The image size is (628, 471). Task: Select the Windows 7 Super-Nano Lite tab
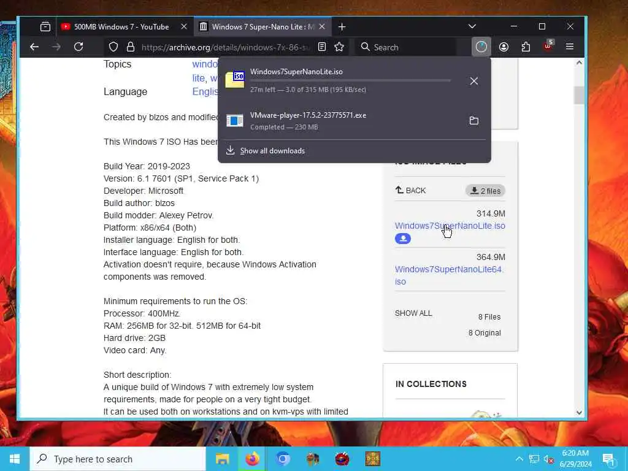click(x=262, y=27)
